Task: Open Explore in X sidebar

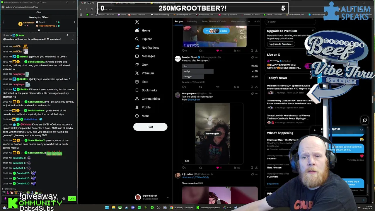Action: click(x=144, y=39)
